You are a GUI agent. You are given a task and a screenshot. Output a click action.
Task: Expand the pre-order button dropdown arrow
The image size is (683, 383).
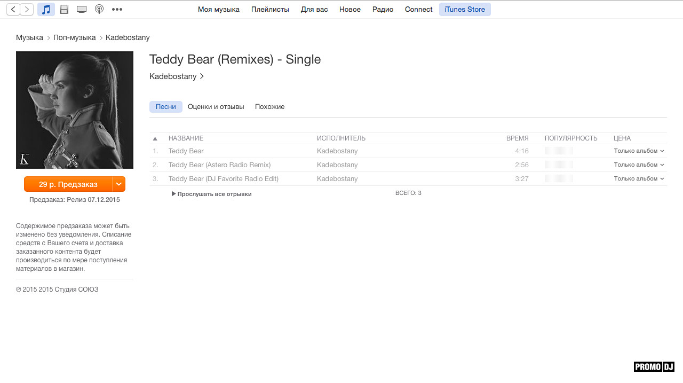[119, 184]
